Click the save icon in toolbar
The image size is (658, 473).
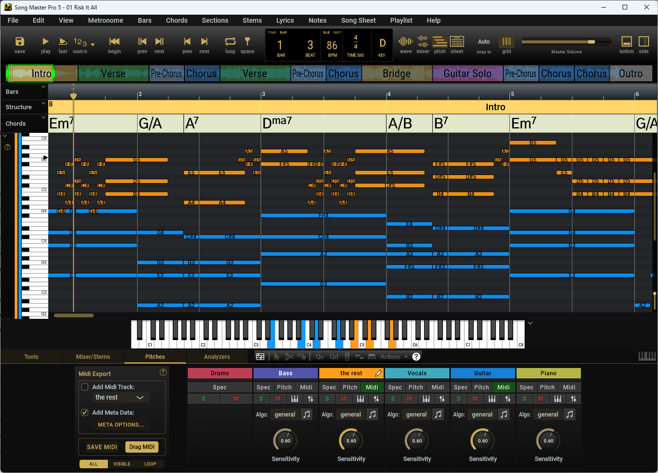(x=20, y=42)
